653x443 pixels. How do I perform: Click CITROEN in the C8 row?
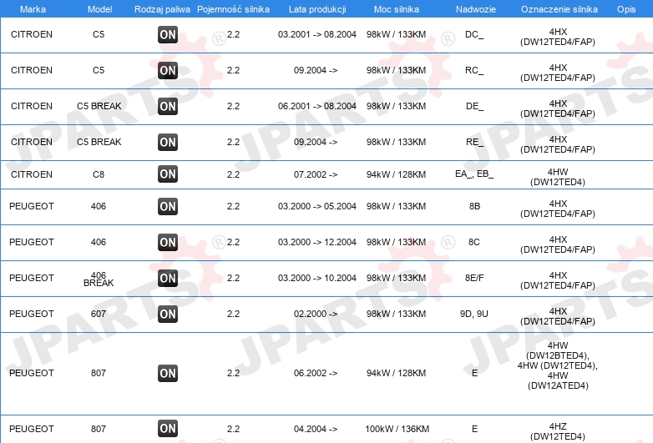tap(32, 174)
